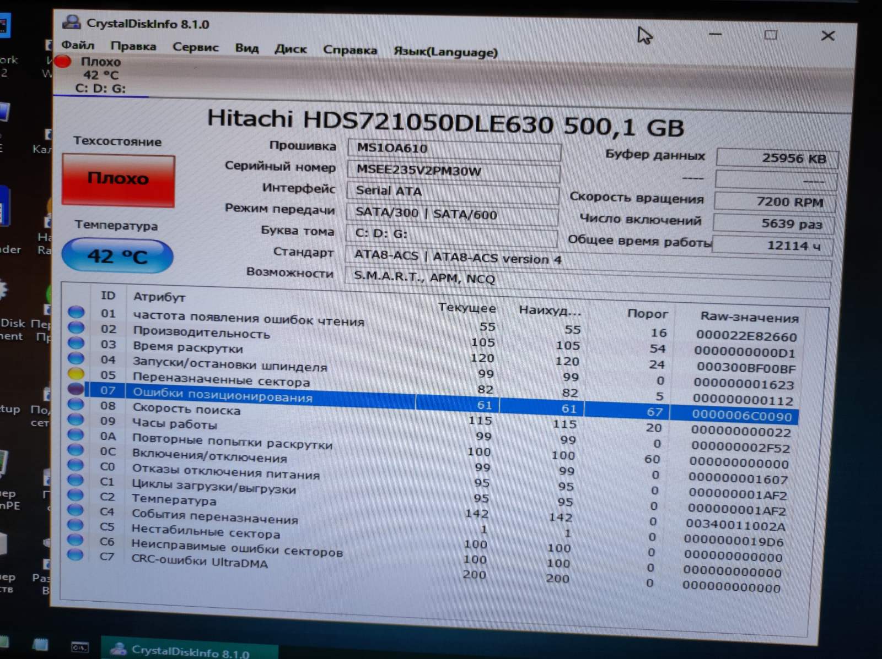Click the Raw-значения column header

click(x=749, y=317)
